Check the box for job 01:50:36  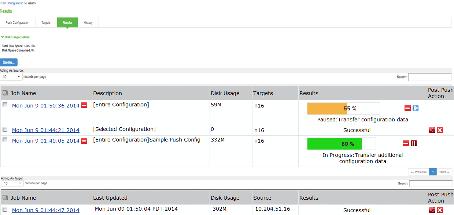coord(5,105)
